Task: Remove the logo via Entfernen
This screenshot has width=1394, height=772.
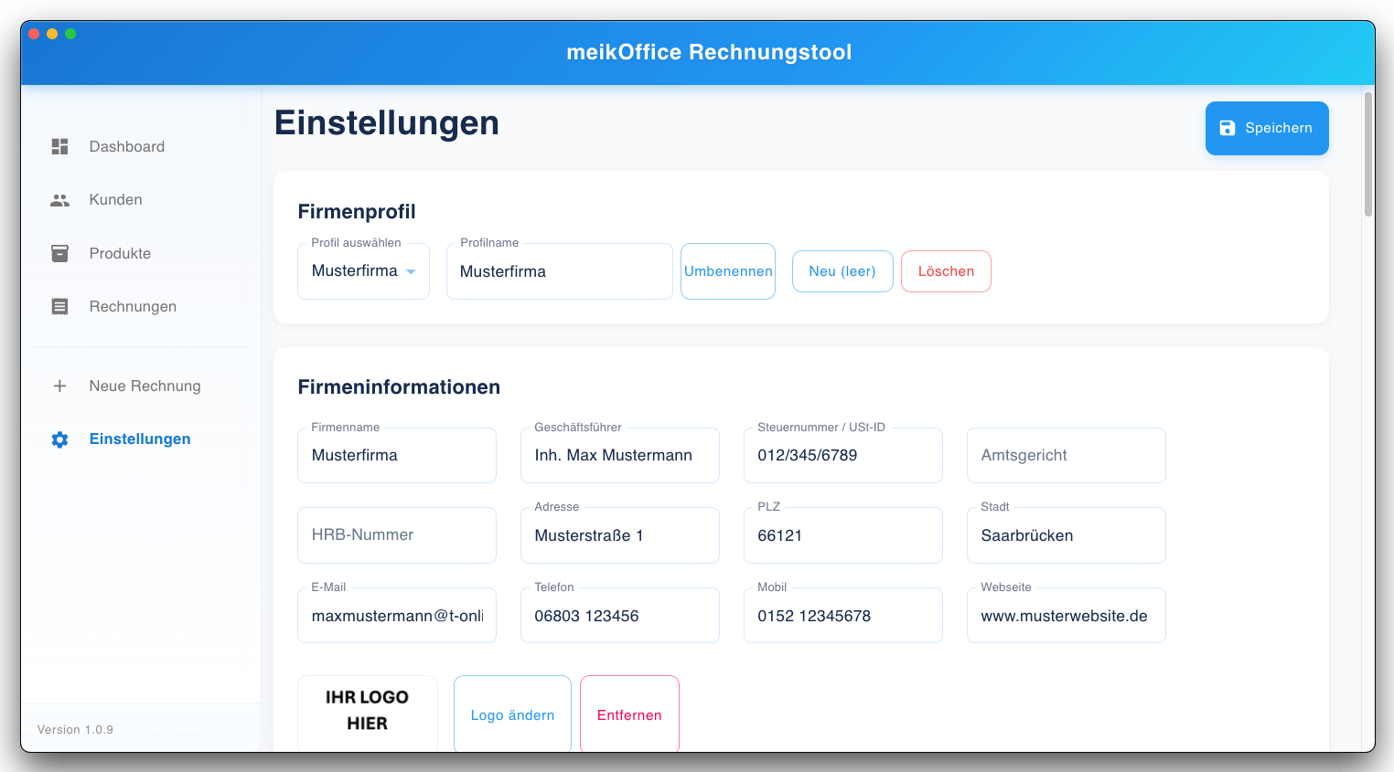Action: pos(629,714)
